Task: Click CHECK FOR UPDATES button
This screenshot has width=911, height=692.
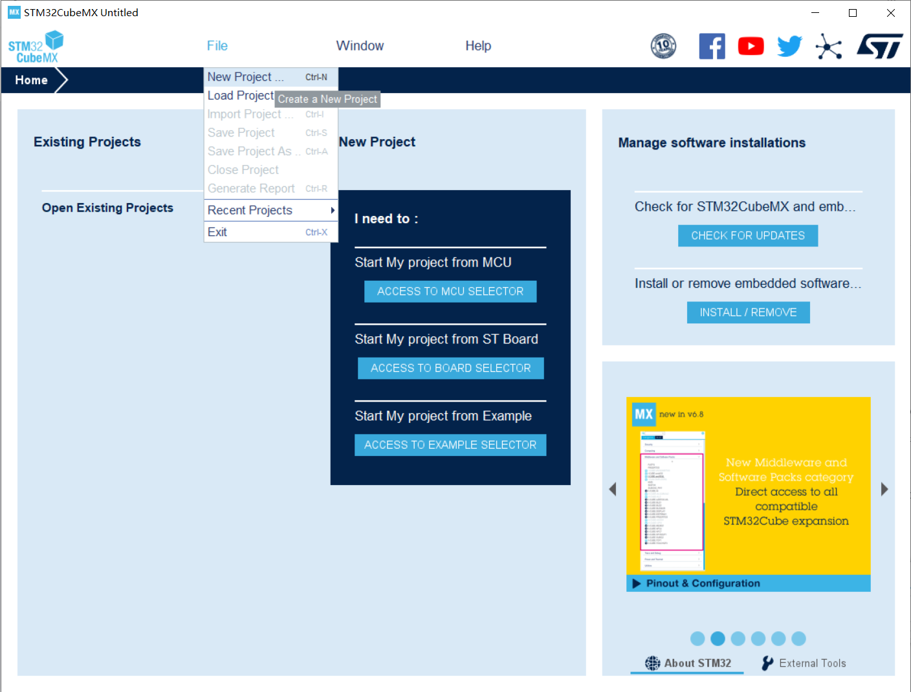Action: (x=748, y=235)
